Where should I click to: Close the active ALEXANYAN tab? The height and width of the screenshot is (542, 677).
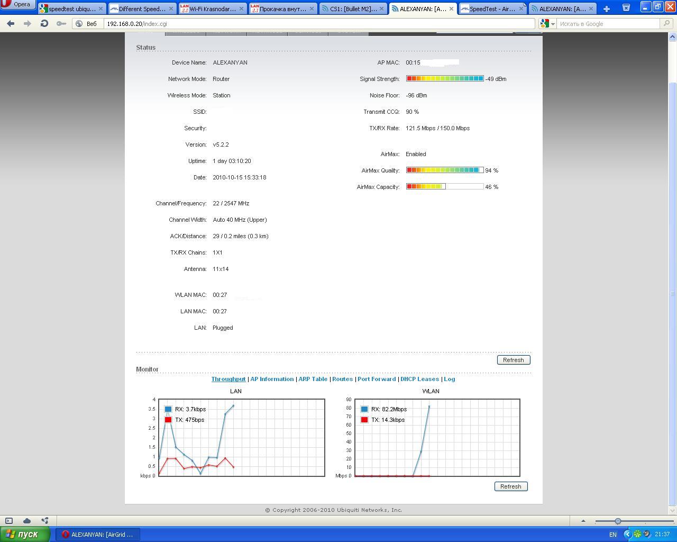coord(452,9)
